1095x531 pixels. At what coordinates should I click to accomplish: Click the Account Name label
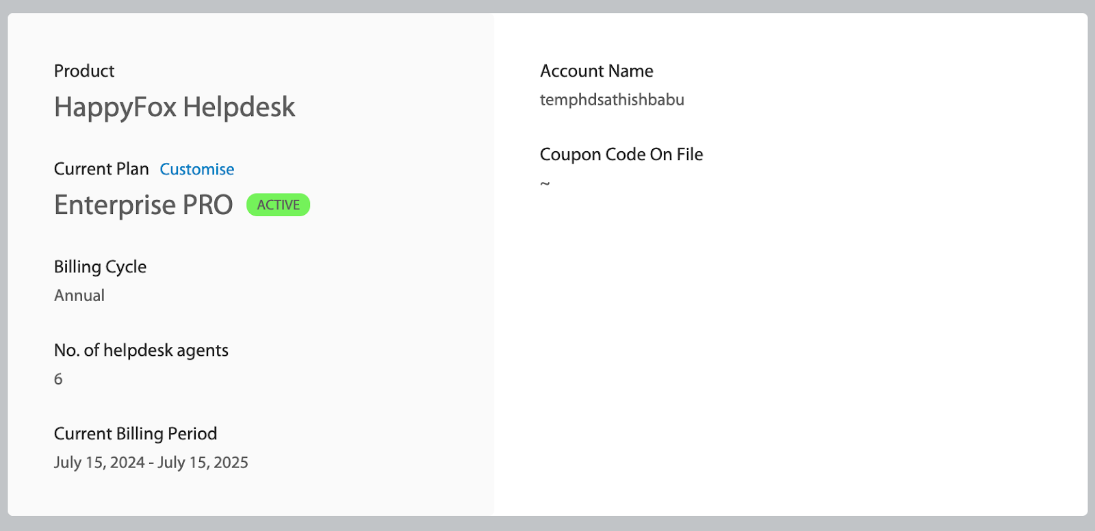click(596, 70)
